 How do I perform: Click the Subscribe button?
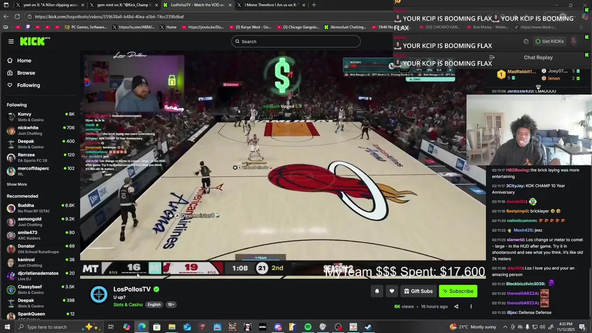click(458, 291)
